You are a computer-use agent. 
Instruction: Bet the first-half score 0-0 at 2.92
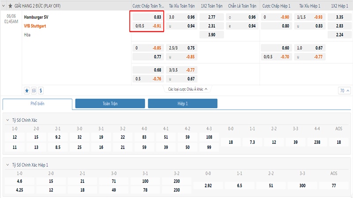pos(208,186)
